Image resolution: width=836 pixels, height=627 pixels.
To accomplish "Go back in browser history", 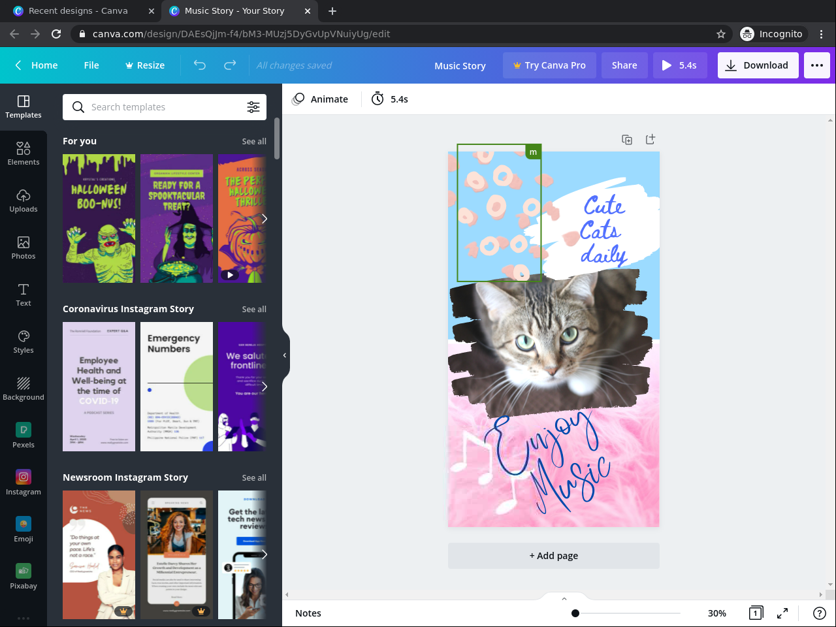I will click(x=14, y=34).
